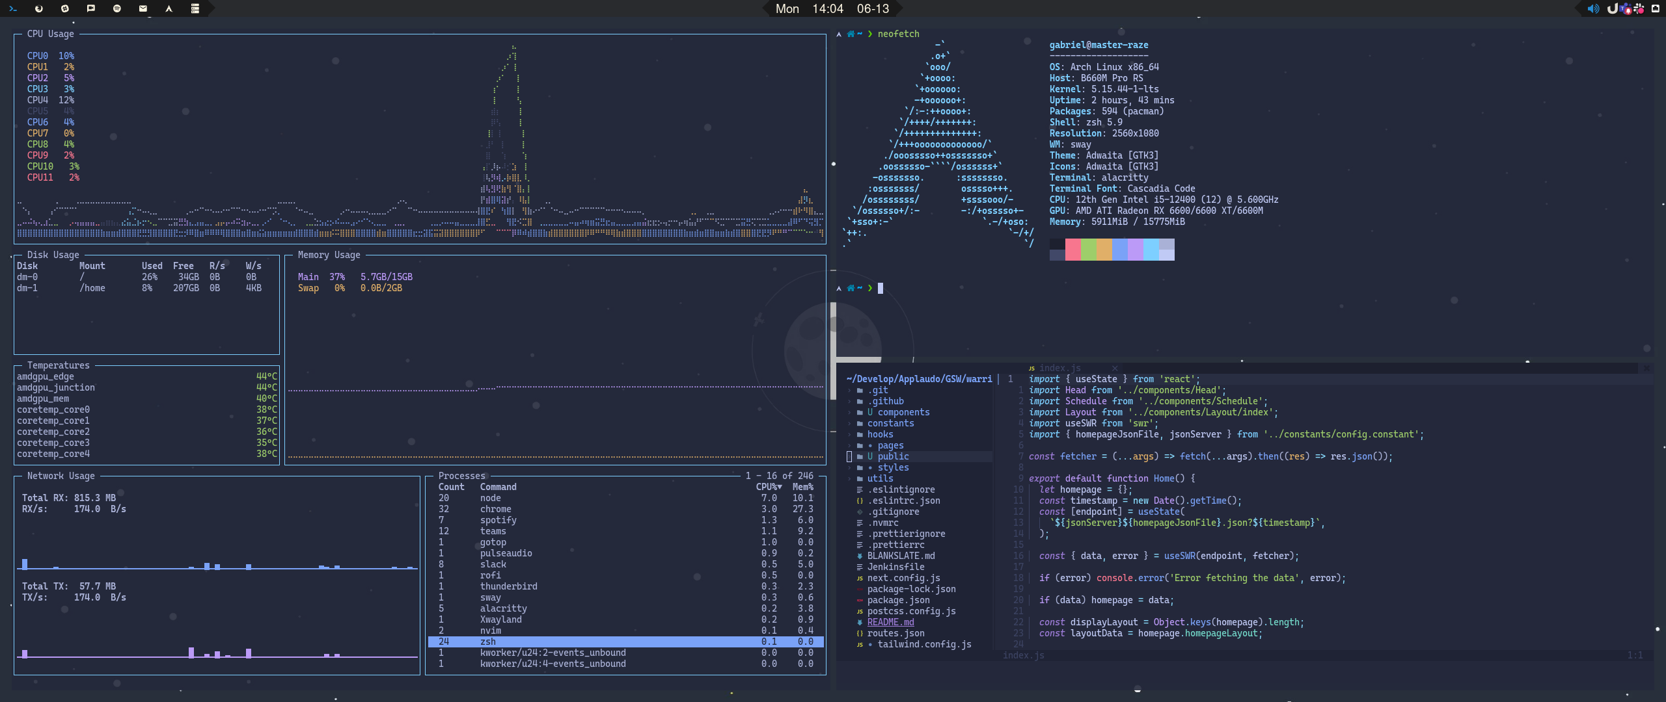Expand the hooks directory in the explorer
Screen dimensions: 1666x702
point(880,434)
